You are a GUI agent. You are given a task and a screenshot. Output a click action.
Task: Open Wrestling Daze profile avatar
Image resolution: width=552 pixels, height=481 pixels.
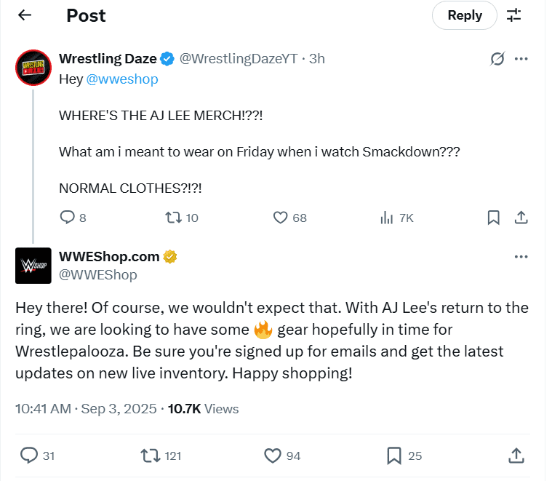pyautogui.click(x=33, y=68)
